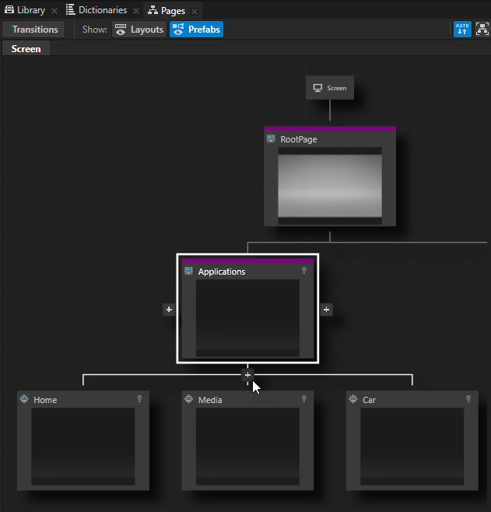Click the RootPage node's page icon
491x512 pixels.
[271, 139]
